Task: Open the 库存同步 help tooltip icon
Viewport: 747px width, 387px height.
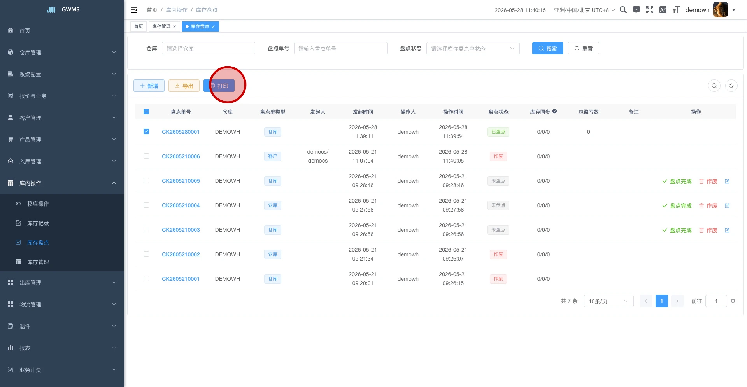Action: [x=555, y=111]
